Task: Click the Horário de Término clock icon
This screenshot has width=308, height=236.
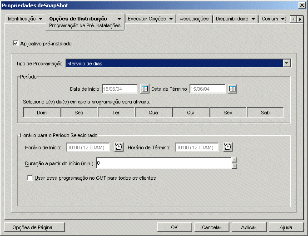Action: tap(228, 147)
